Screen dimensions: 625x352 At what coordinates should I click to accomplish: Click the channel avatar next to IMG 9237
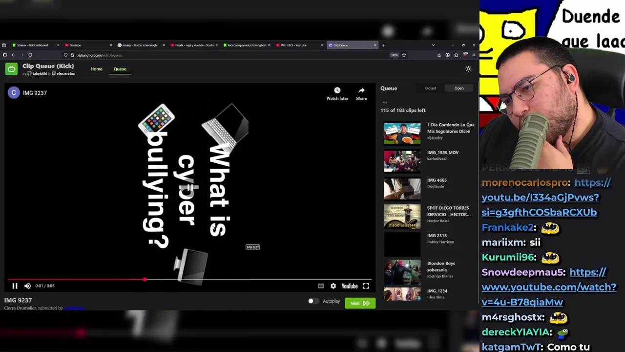click(14, 93)
